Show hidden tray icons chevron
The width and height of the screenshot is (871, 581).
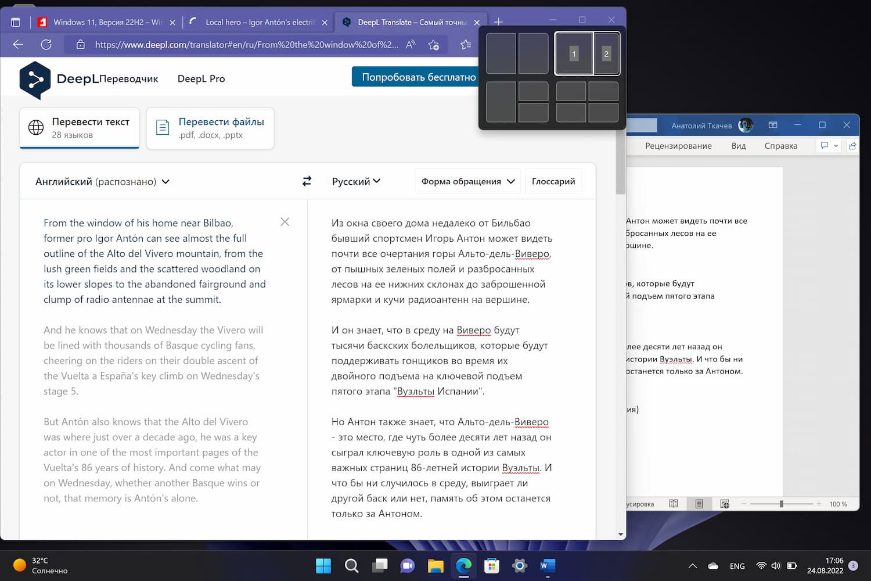click(x=692, y=566)
